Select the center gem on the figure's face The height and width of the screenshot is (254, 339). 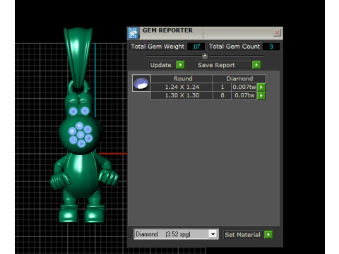[x=81, y=135]
